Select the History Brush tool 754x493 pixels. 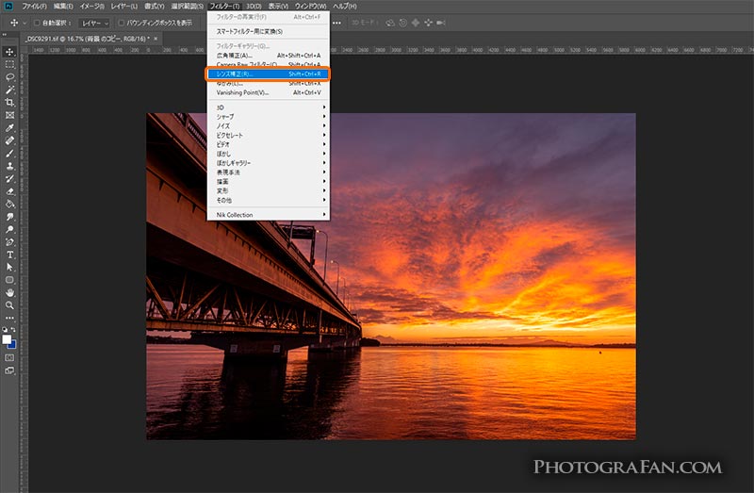pyautogui.click(x=9, y=178)
